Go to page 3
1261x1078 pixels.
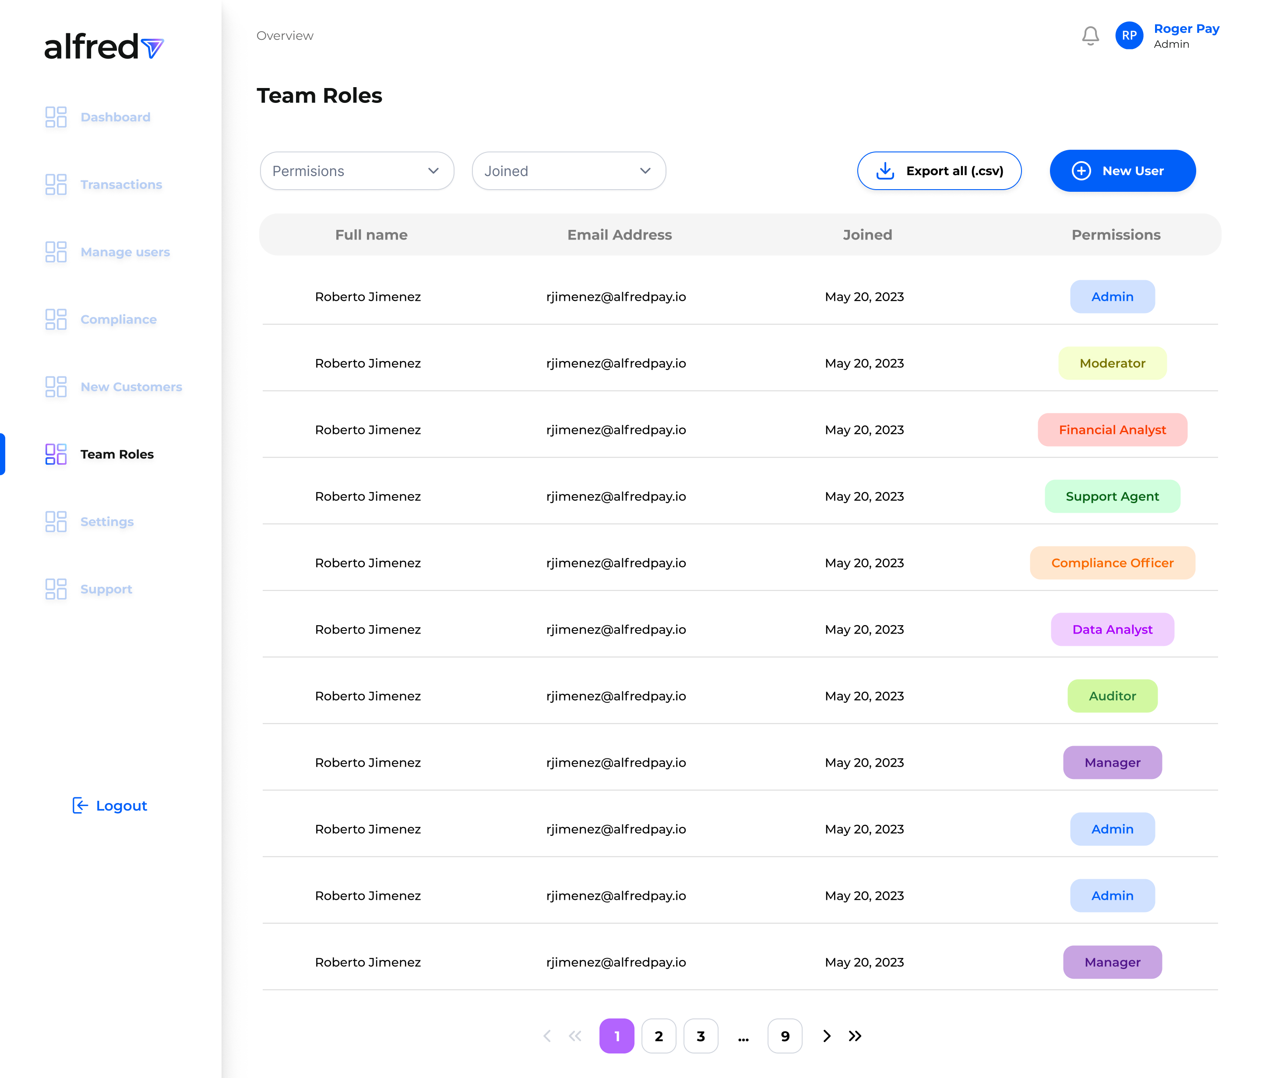(701, 1036)
